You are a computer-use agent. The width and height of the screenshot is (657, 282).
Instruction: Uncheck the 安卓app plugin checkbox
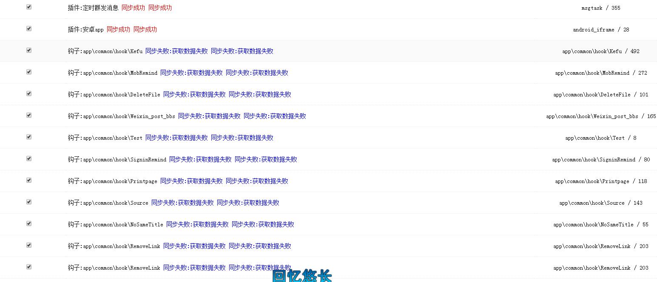tap(29, 29)
